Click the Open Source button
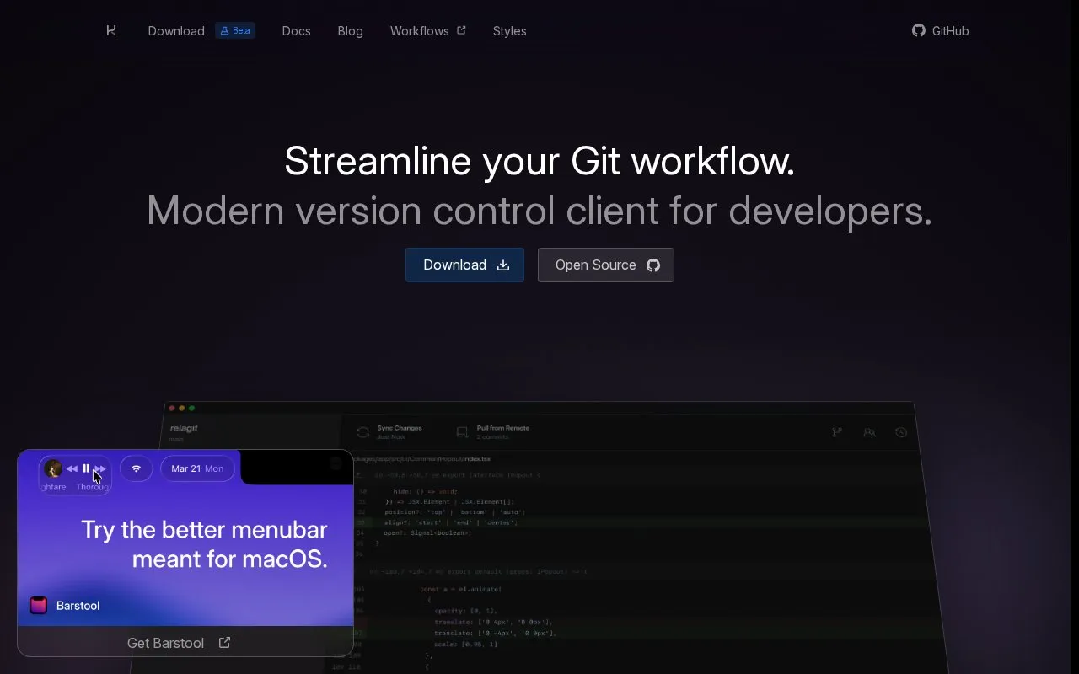This screenshot has height=674, width=1079. 606,265
